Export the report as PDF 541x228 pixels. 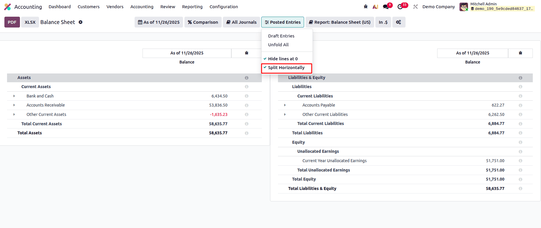(x=12, y=22)
